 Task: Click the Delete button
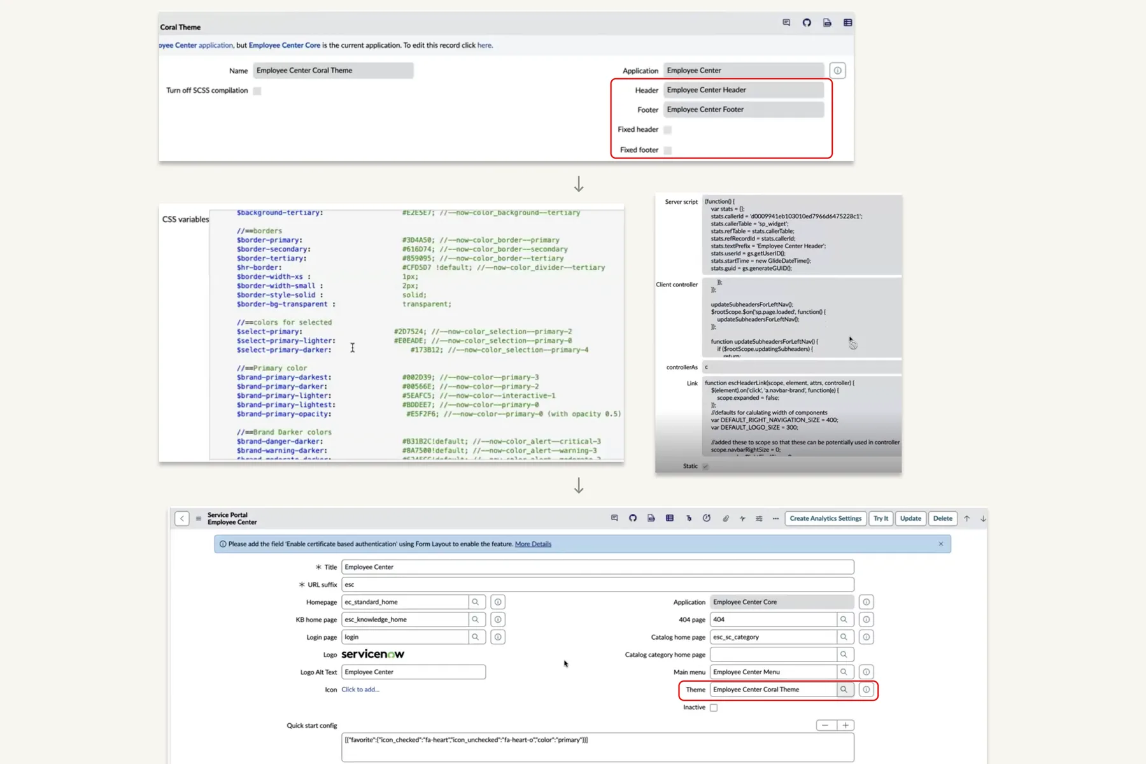[x=943, y=518]
